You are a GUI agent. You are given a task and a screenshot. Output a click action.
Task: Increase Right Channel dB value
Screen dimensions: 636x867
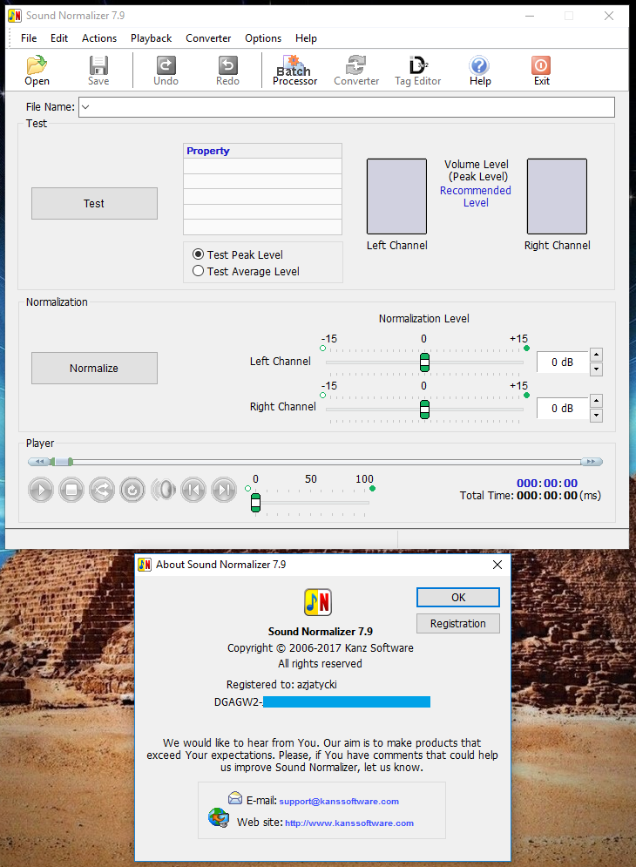tap(596, 400)
